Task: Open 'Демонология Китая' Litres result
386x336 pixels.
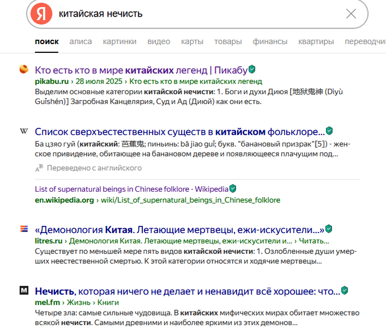Action: click(x=179, y=229)
